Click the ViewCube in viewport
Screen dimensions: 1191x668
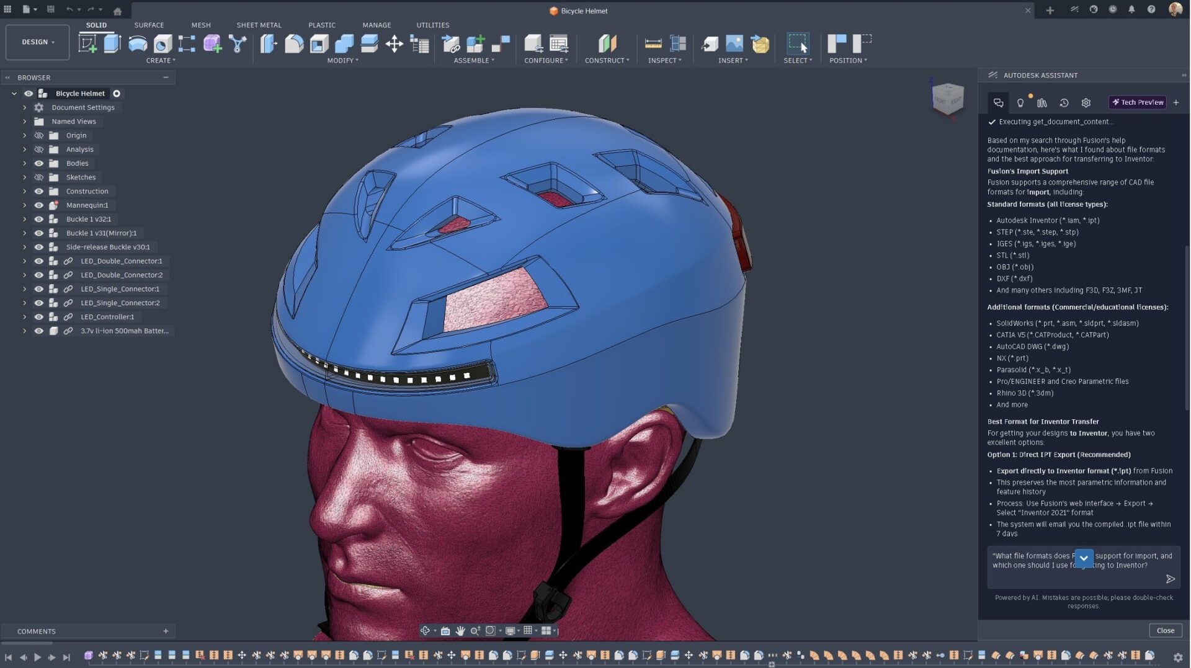point(947,98)
